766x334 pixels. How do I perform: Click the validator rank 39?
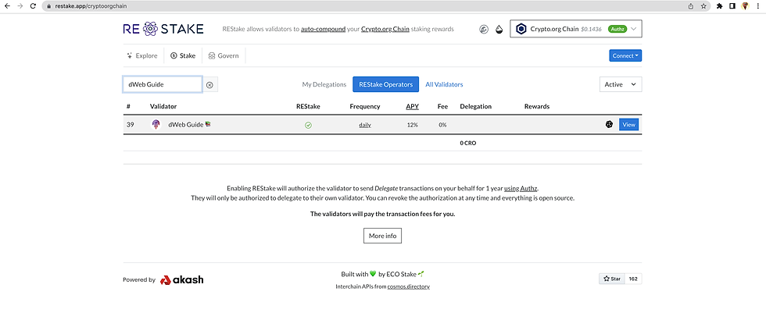130,125
